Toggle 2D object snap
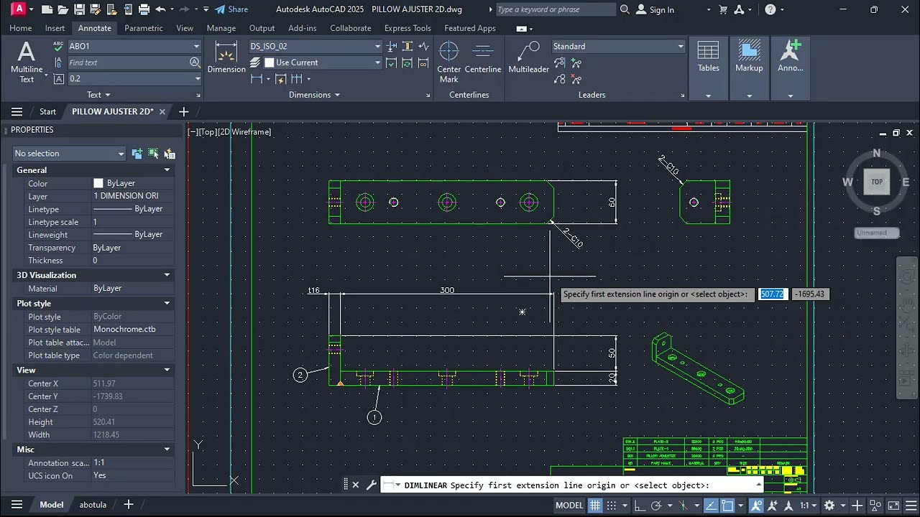Screen dimensions: 920x517 point(727,505)
